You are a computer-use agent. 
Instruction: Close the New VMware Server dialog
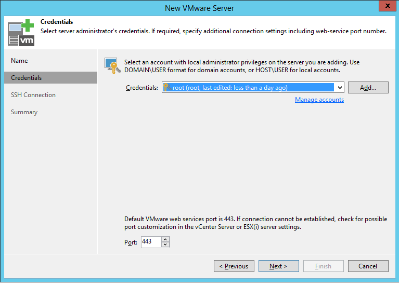pos(387,6)
